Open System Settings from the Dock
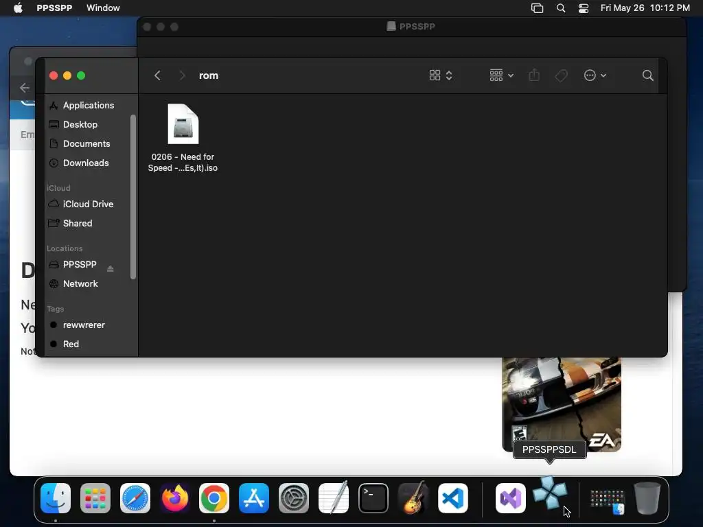The width and height of the screenshot is (703, 527). [x=294, y=498]
